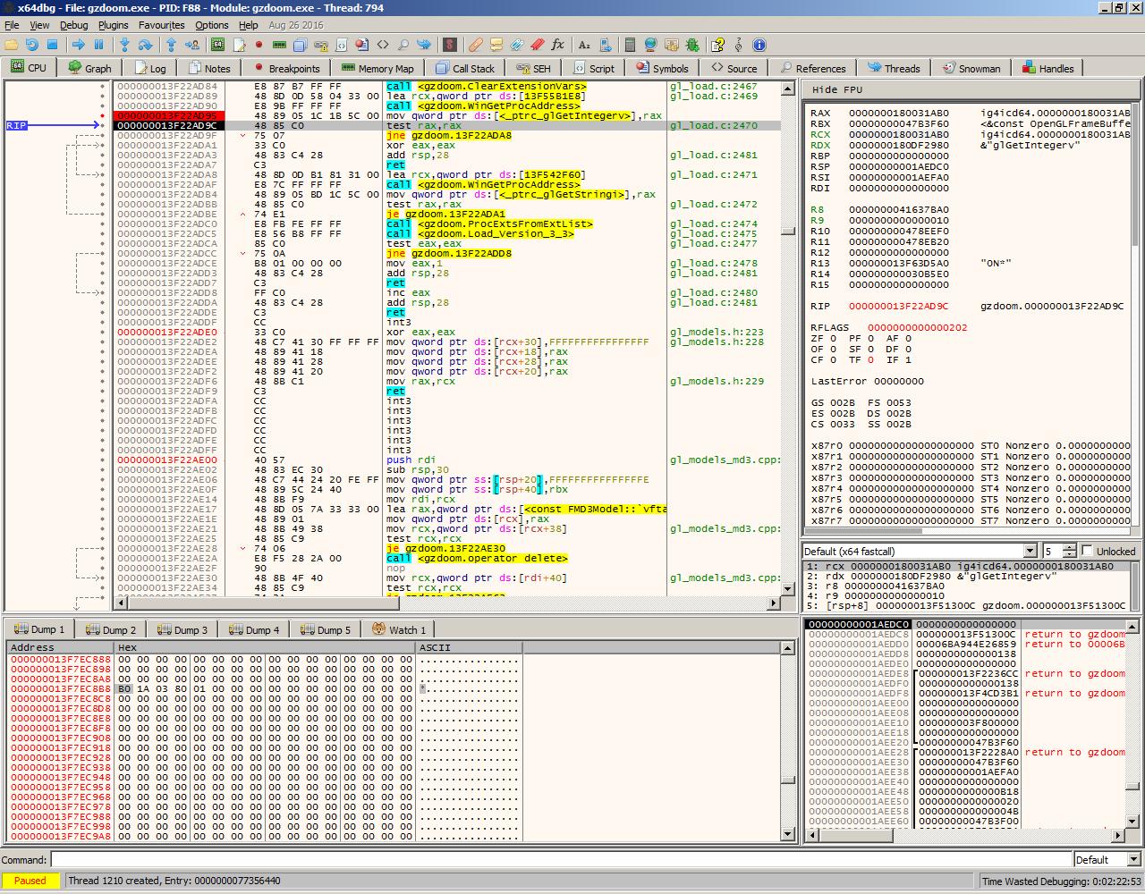Run to user code with the toolbar icon
This screenshot has height=894, width=1145.
pyautogui.click(x=191, y=44)
